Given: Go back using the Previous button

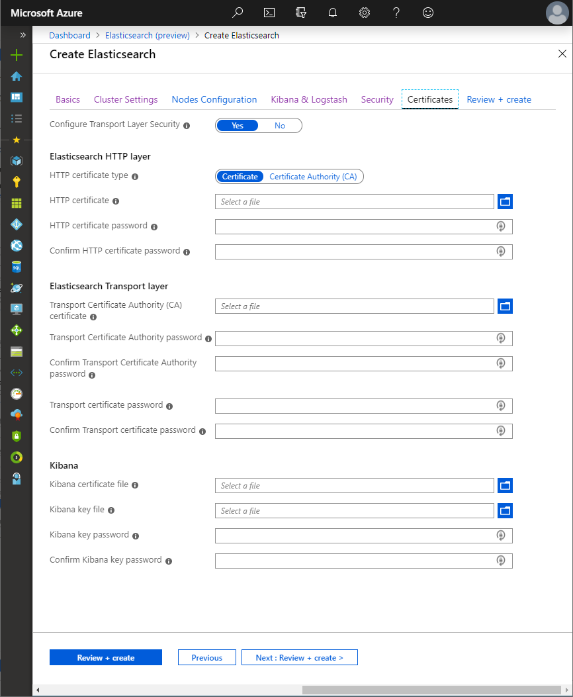Looking at the screenshot, I should pyautogui.click(x=206, y=657).
